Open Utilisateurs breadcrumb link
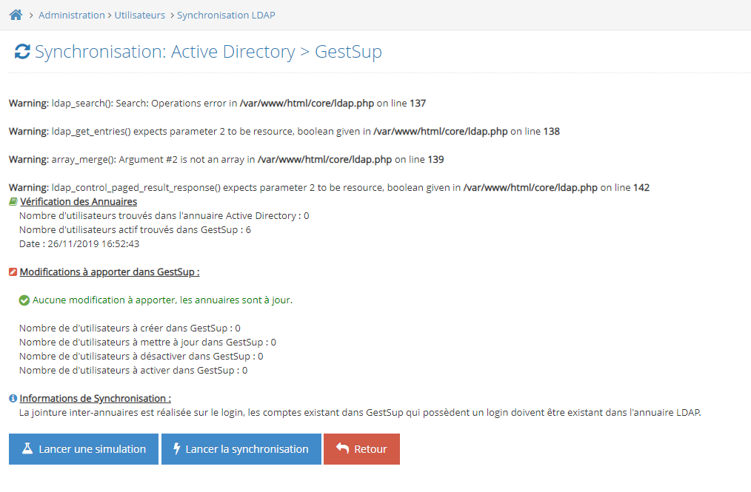The image size is (751, 492). pos(139,16)
